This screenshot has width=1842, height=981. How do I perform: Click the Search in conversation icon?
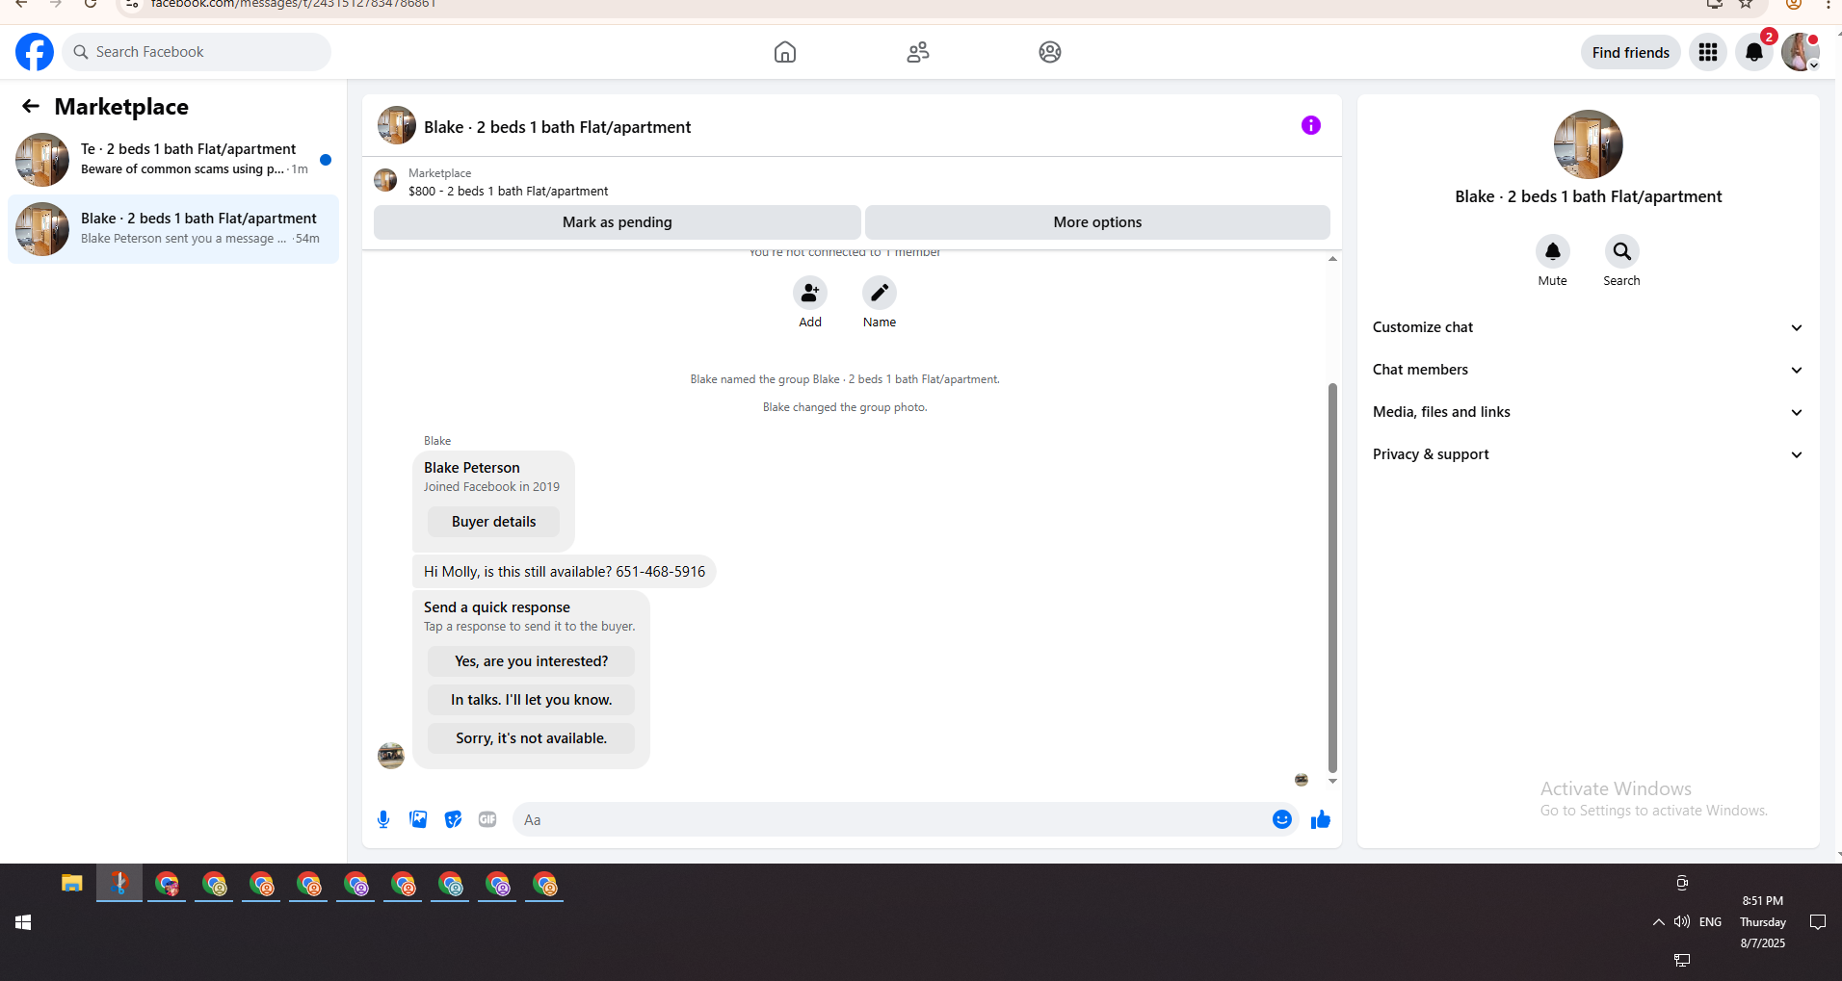click(1622, 251)
